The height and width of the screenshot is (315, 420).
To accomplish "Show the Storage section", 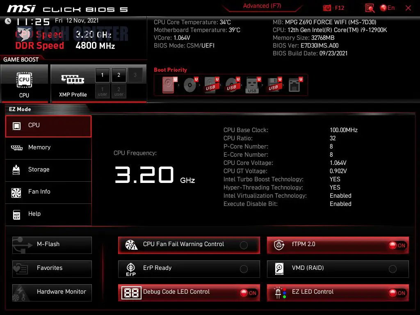I will click(x=48, y=170).
